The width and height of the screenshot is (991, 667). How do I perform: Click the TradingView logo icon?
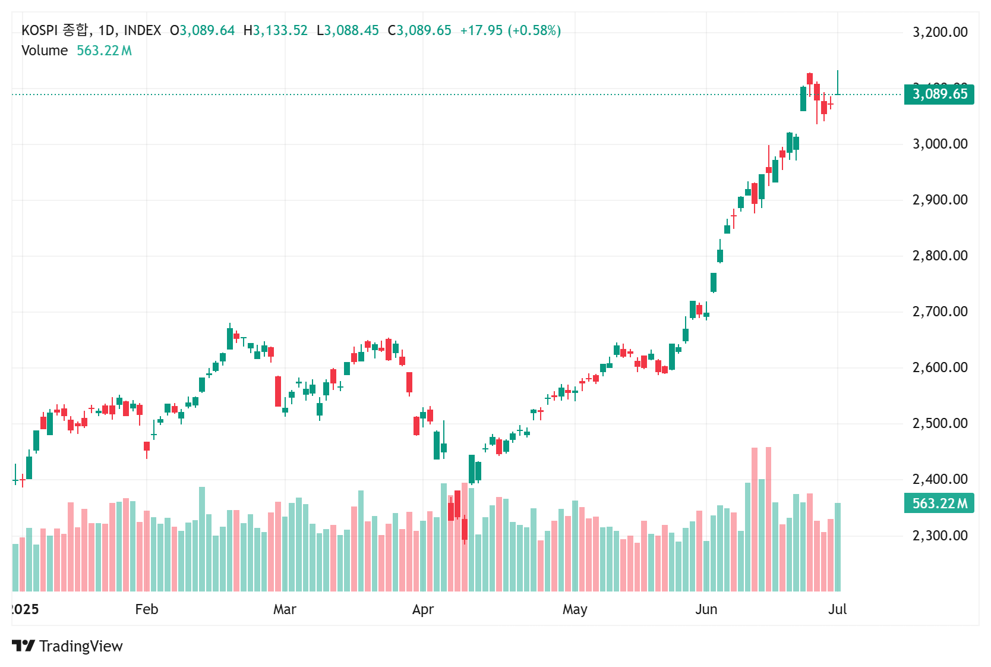(24, 646)
